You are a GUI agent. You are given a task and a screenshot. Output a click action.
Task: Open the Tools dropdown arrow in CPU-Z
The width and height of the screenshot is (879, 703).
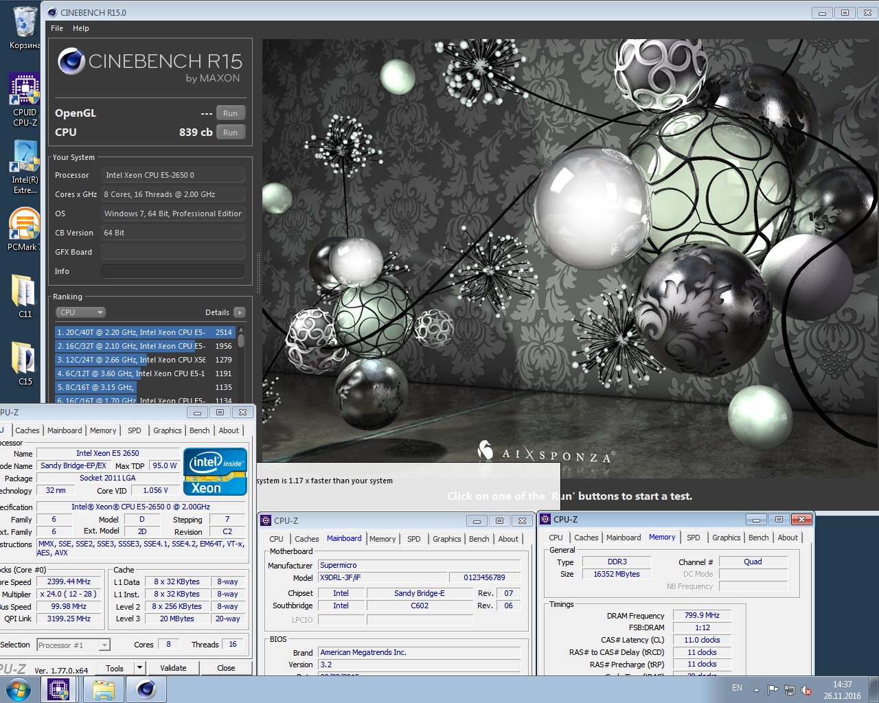139,668
